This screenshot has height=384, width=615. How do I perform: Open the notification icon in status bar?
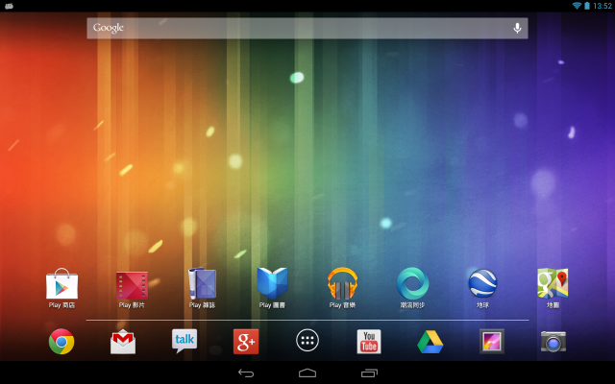point(9,6)
